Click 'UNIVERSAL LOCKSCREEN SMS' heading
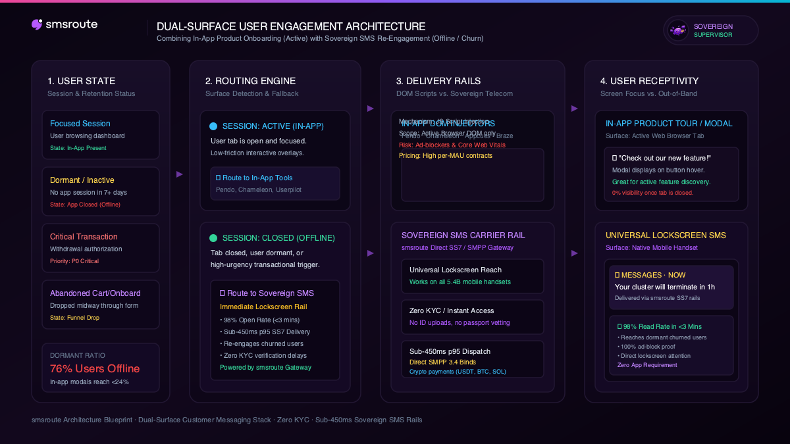Viewport: 790px width, 444px height. [x=666, y=235]
